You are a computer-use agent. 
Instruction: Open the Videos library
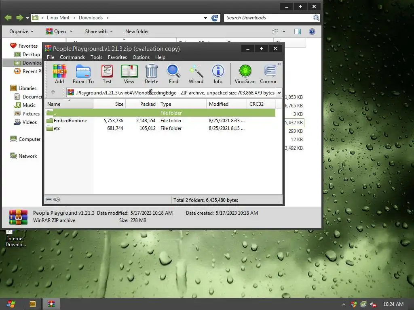25,122
